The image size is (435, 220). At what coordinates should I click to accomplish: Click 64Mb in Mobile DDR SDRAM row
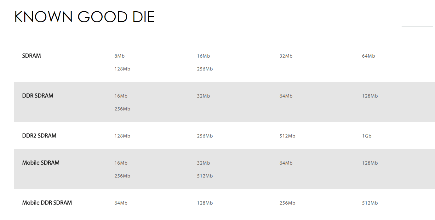(x=121, y=203)
